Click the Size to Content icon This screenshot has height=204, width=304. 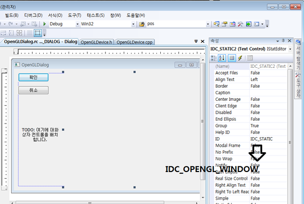[x=19, y=33]
